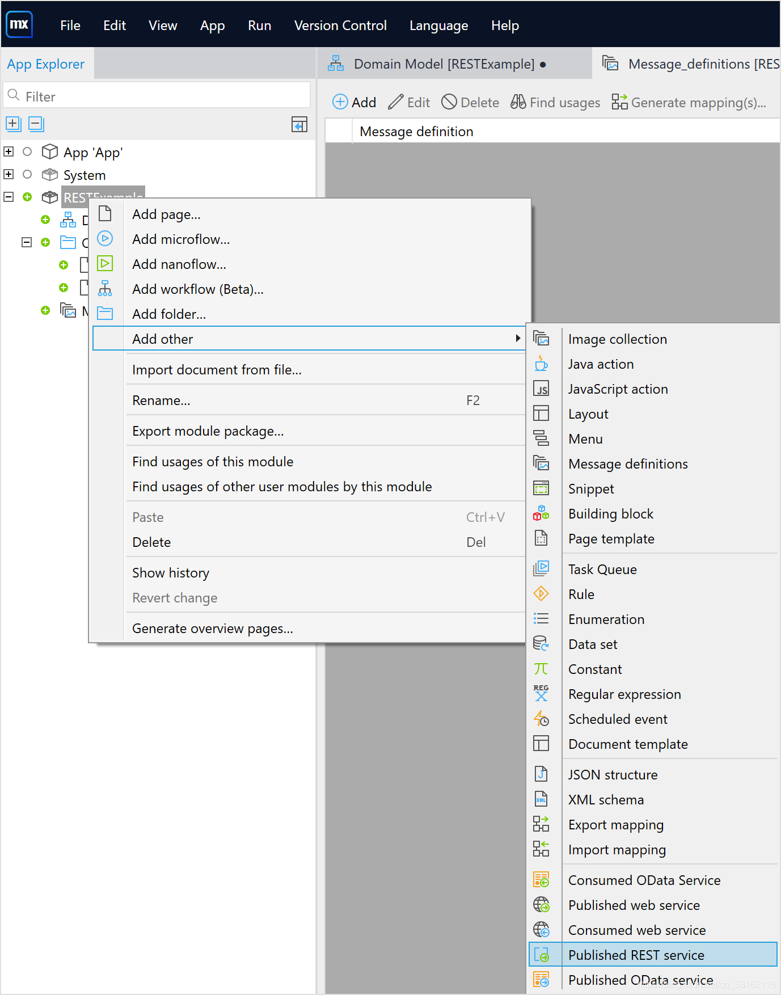Collapse the folder node under RESTExample
Screen dimensions: 781x995
coord(27,242)
